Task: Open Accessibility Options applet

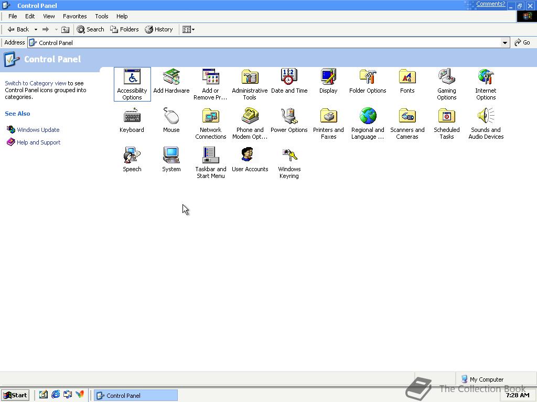Action: (x=132, y=84)
